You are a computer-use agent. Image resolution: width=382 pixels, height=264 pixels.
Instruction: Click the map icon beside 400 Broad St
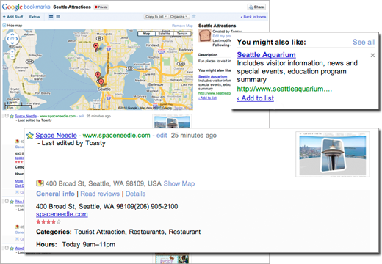coord(40,183)
